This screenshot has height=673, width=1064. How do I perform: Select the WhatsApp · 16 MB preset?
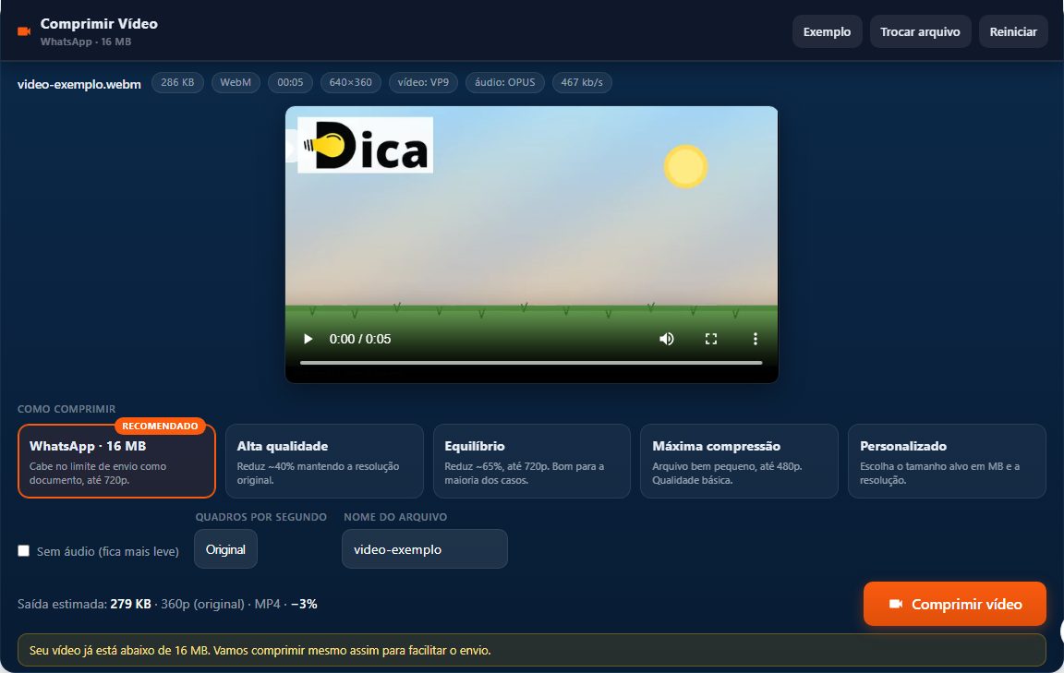(x=116, y=462)
